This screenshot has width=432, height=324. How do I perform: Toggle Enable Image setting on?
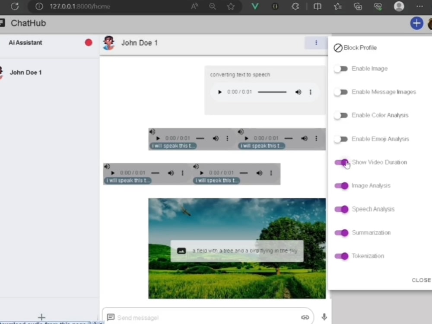[341, 69]
